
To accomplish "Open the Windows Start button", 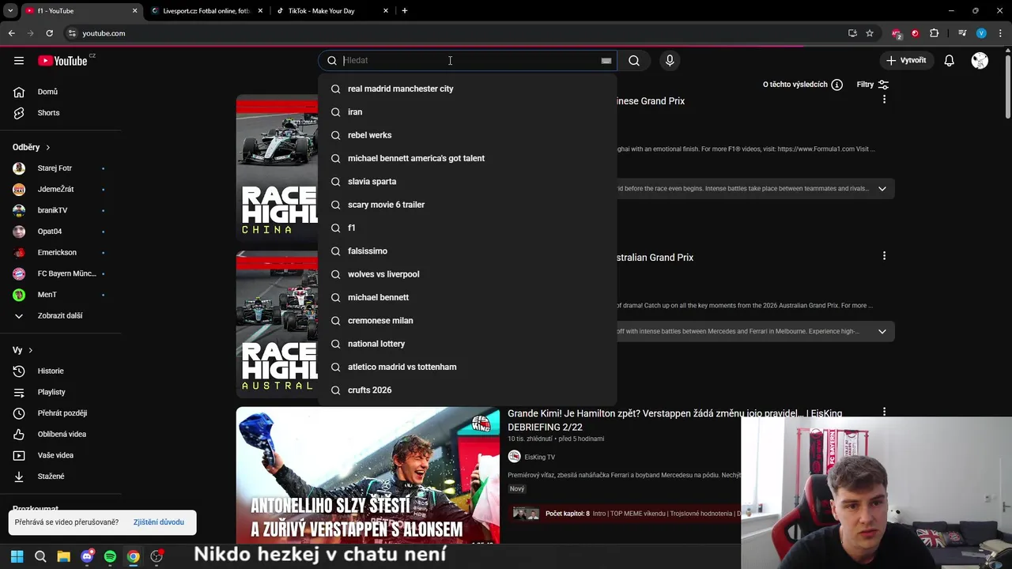I will (17, 556).
